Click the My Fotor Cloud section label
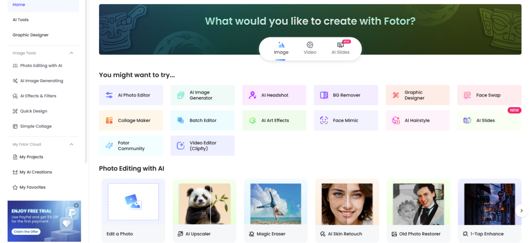Viewport: 531px width, 243px height. point(27,145)
